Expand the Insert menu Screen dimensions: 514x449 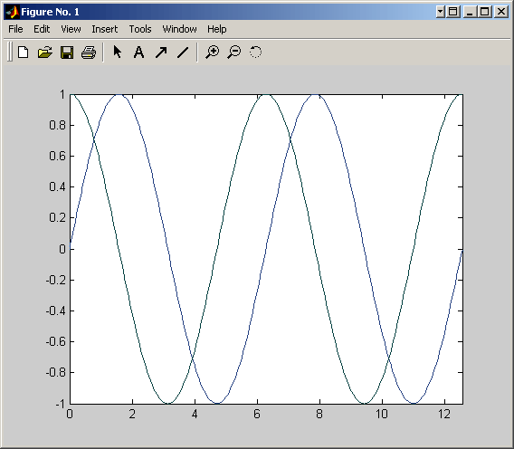[105, 29]
